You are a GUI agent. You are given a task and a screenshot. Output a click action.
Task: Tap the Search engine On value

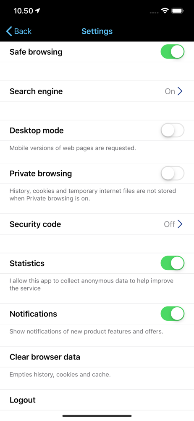click(x=170, y=91)
